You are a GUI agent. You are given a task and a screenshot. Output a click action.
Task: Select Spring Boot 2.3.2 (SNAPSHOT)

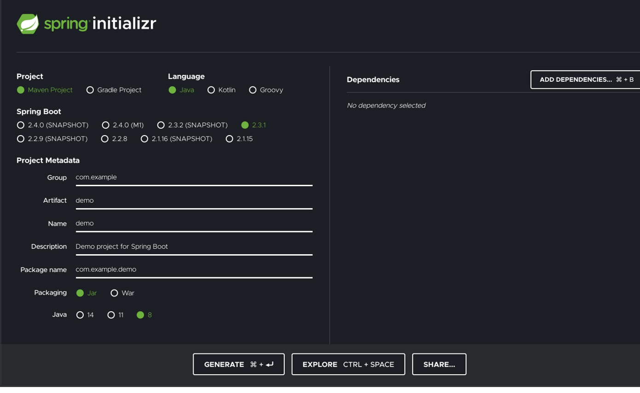(161, 125)
